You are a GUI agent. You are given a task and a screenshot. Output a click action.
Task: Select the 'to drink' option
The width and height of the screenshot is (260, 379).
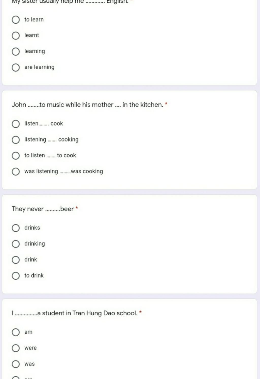click(x=16, y=276)
